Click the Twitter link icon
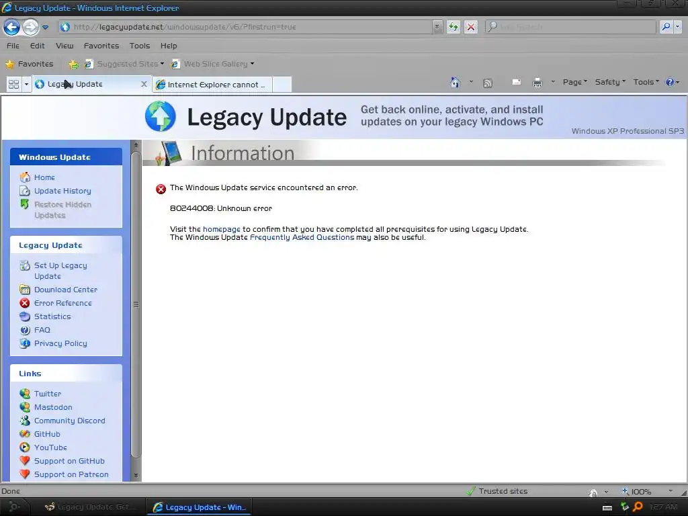Screen dimensions: 688x516 [x=25, y=394]
